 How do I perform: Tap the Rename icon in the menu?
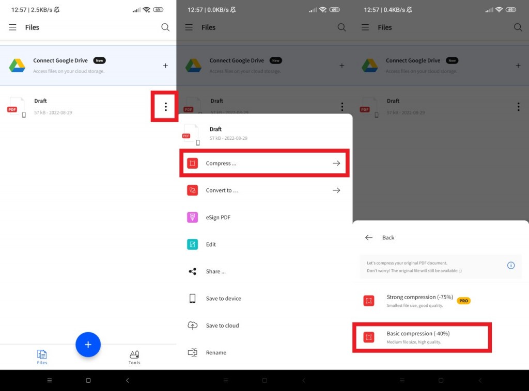point(193,352)
